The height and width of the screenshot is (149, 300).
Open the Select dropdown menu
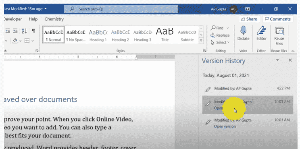coord(220,43)
